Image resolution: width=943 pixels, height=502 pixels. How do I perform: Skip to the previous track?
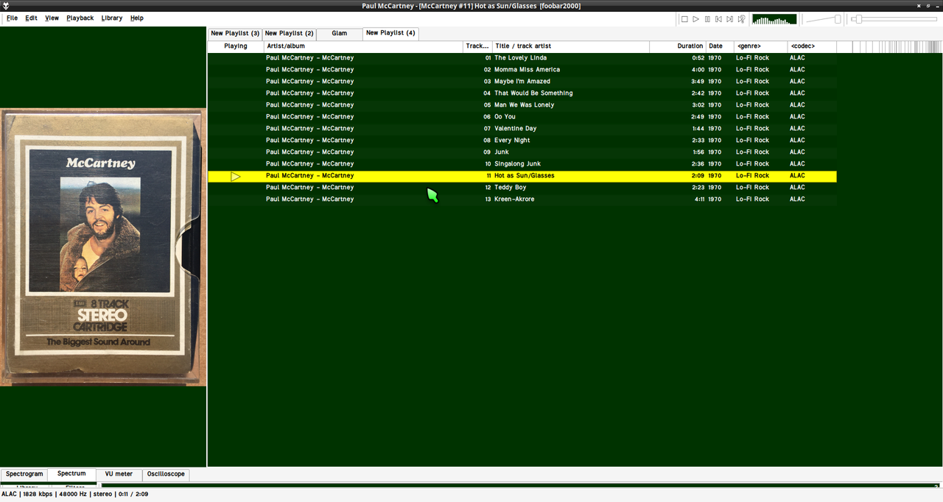click(718, 19)
